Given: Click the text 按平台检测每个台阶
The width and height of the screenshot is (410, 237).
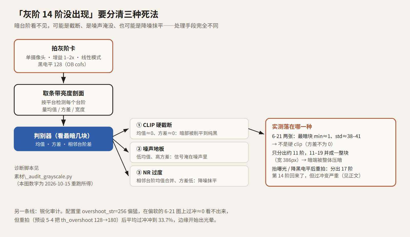Looking at the screenshot, I should point(64,102).
